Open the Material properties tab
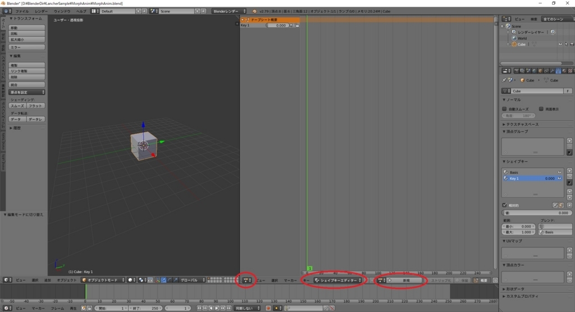The width and height of the screenshot is (575, 312). pyautogui.click(x=564, y=71)
